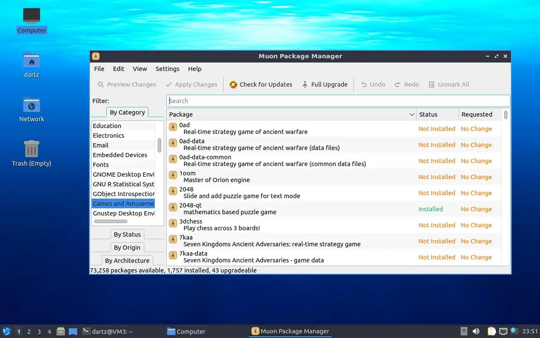Select the Gnustep Desktop Environment category
This screenshot has height=338, width=540.
(123, 213)
